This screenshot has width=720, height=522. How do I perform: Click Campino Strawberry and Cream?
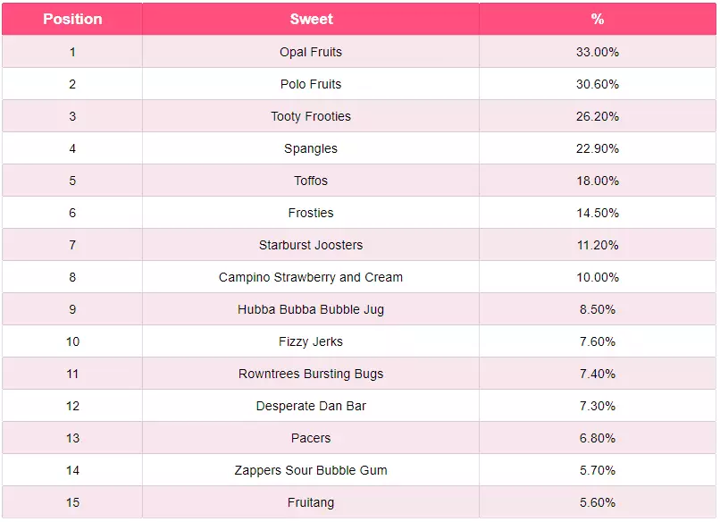[x=311, y=277]
